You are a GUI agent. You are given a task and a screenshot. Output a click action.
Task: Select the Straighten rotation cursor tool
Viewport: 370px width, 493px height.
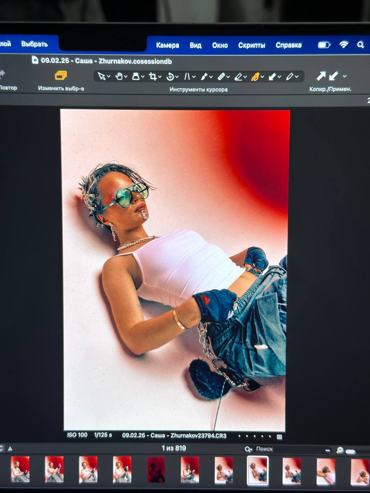170,77
